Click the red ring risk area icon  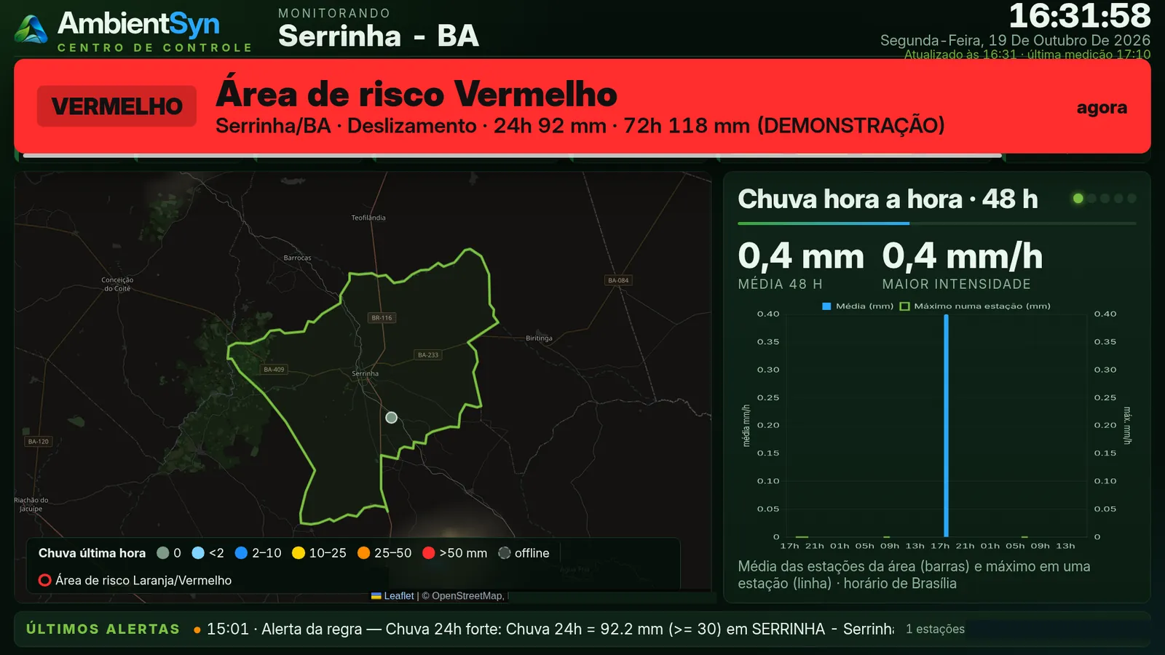tap(45, 580)
